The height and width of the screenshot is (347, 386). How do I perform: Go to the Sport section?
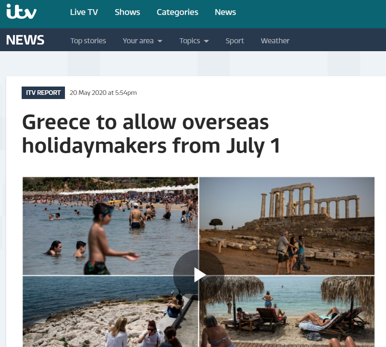(x=234, y=41)
